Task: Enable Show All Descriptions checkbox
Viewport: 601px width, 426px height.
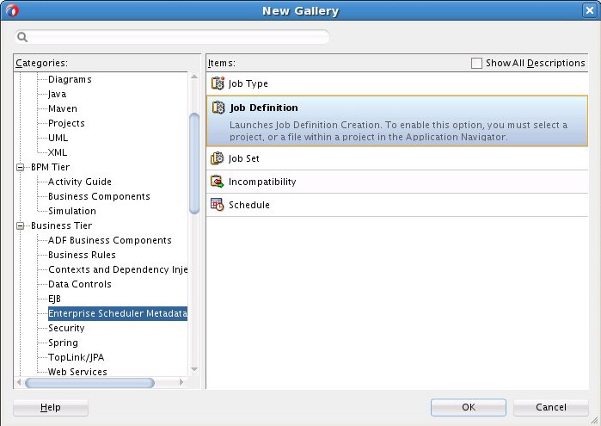Action: pos(476,64)
